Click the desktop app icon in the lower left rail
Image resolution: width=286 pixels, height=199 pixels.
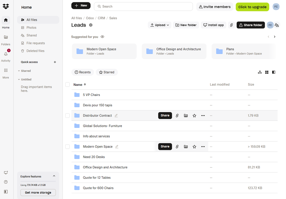click(x=6, y=173)
